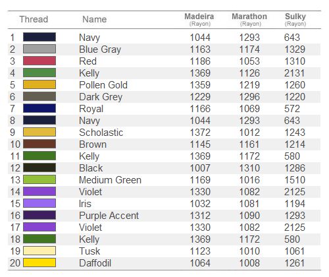Click the Red thread color swatch
The width and height of the screenshot is (329, 277).
(x=39, y=61)
